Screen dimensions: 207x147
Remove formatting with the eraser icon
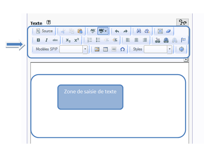pos(168,31)
